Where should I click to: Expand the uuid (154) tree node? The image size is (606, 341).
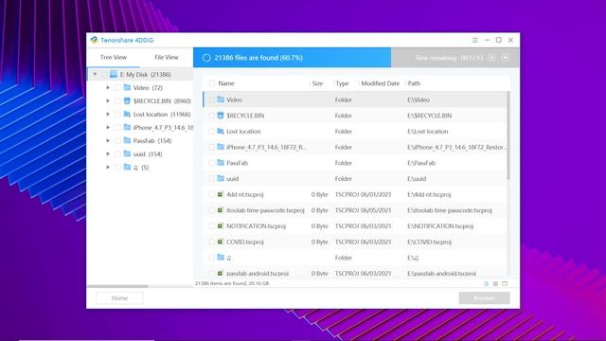[x=108, y=153]
